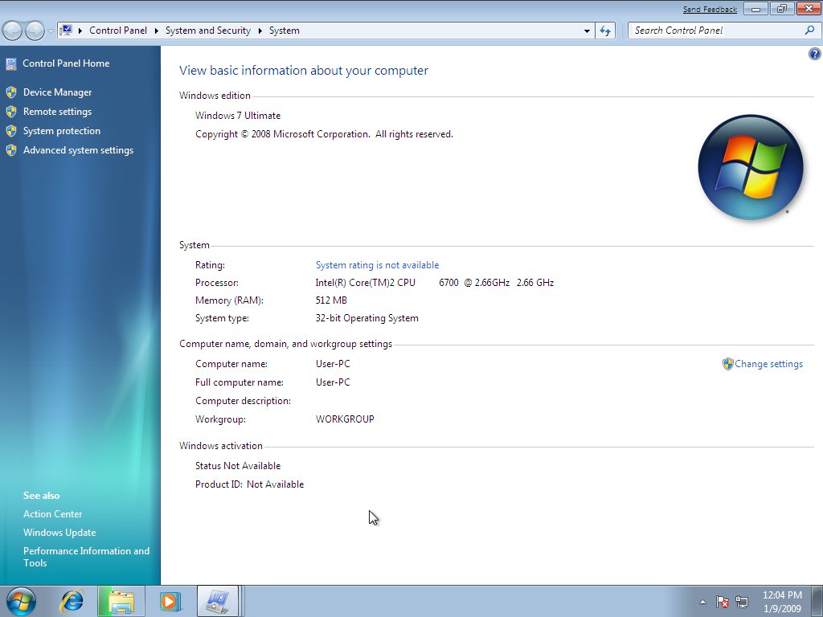This screenshot has height=617, width=823.
Task: Click the System rating is not available link
Action: 377,264
